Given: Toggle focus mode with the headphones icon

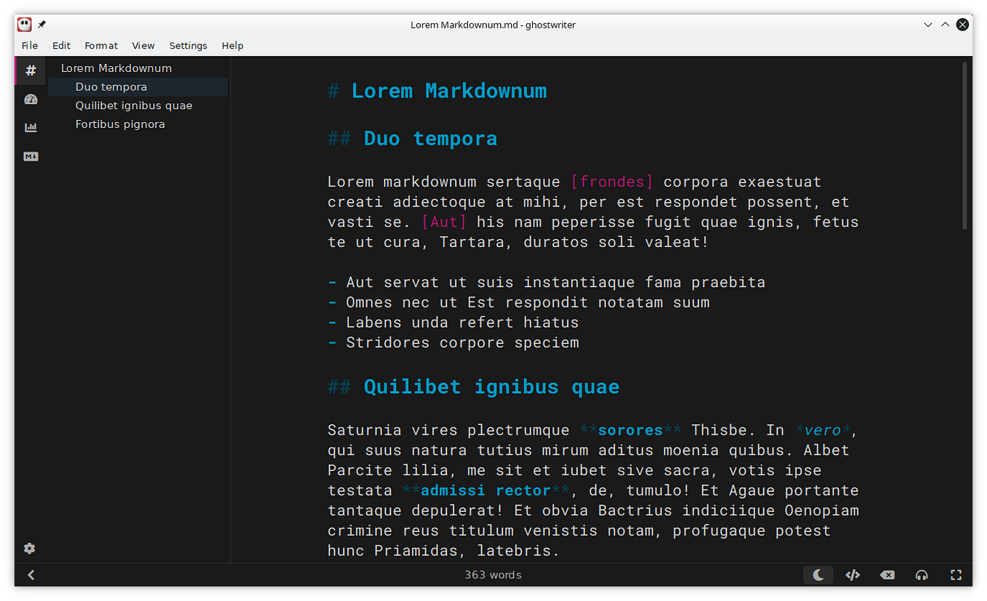Looking at the screenshot, I should point(921,575).
